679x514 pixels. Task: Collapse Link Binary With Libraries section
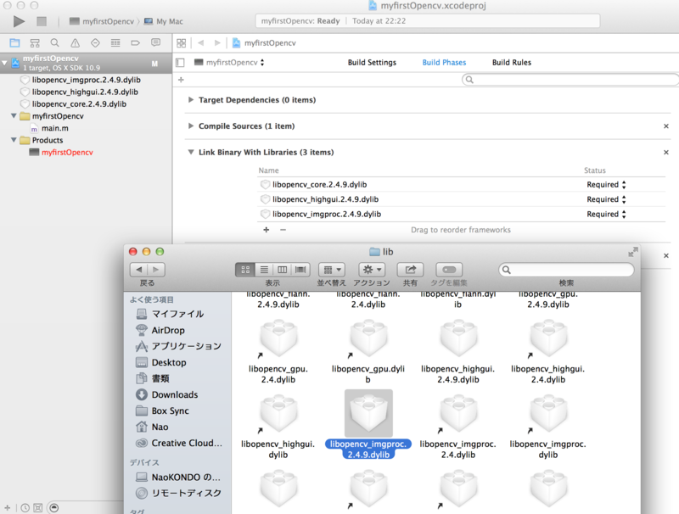(190, 153)
